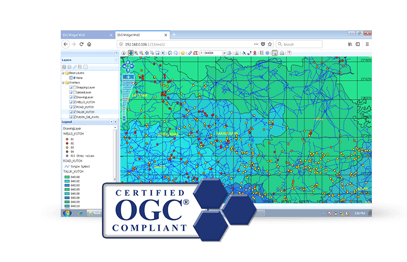Click the map zoom-in plus button

tap(128, 77)
